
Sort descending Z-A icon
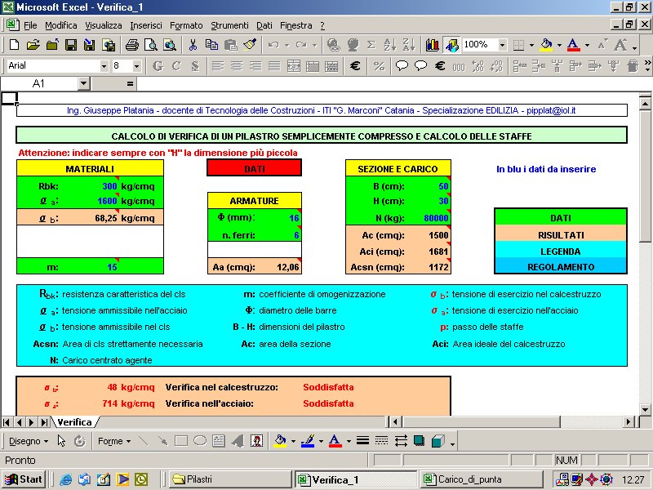pos(409,45)
